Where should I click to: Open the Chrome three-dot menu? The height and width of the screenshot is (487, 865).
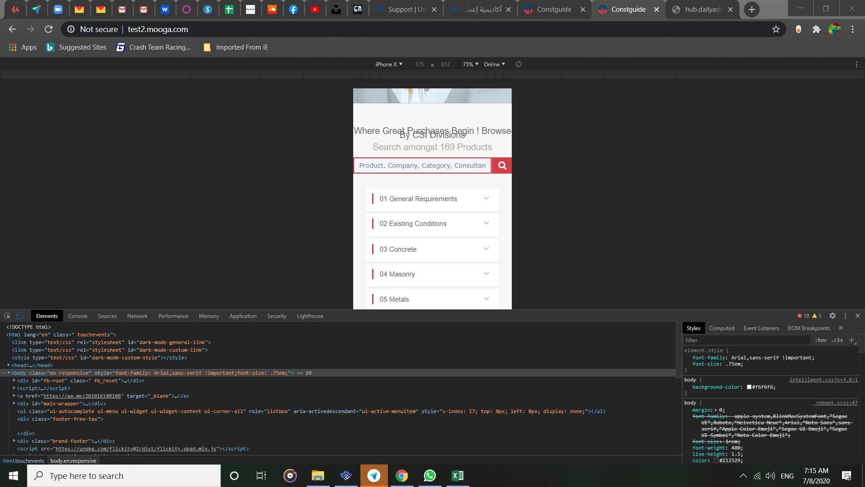[852, 29]
